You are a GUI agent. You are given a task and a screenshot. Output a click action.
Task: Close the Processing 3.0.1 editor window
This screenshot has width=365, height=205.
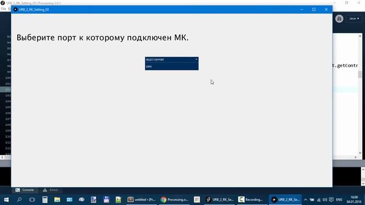click(x=359, y=3)
